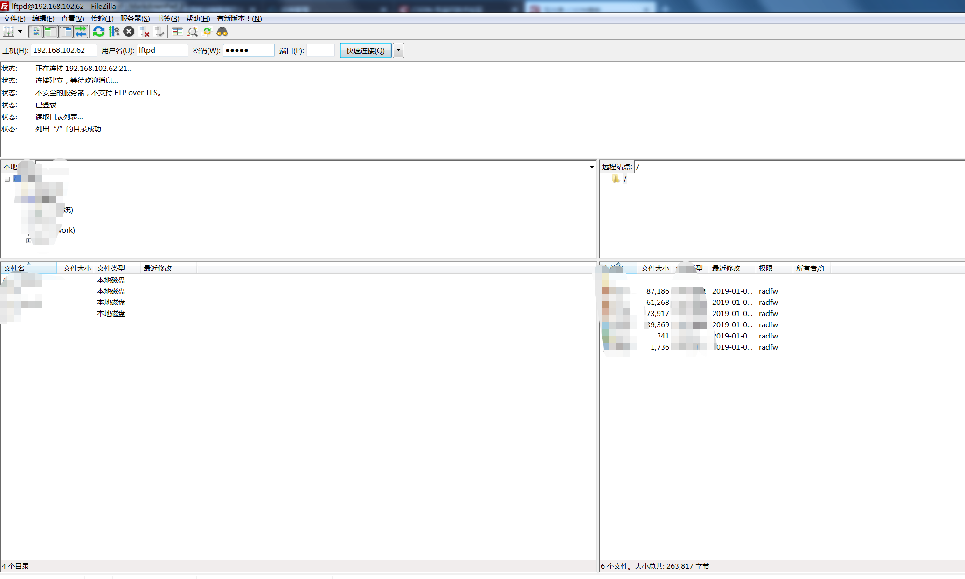965x579 pixels.
Task: Sort remote files by 所有者/组 column
Action: (x=812, y=268)
